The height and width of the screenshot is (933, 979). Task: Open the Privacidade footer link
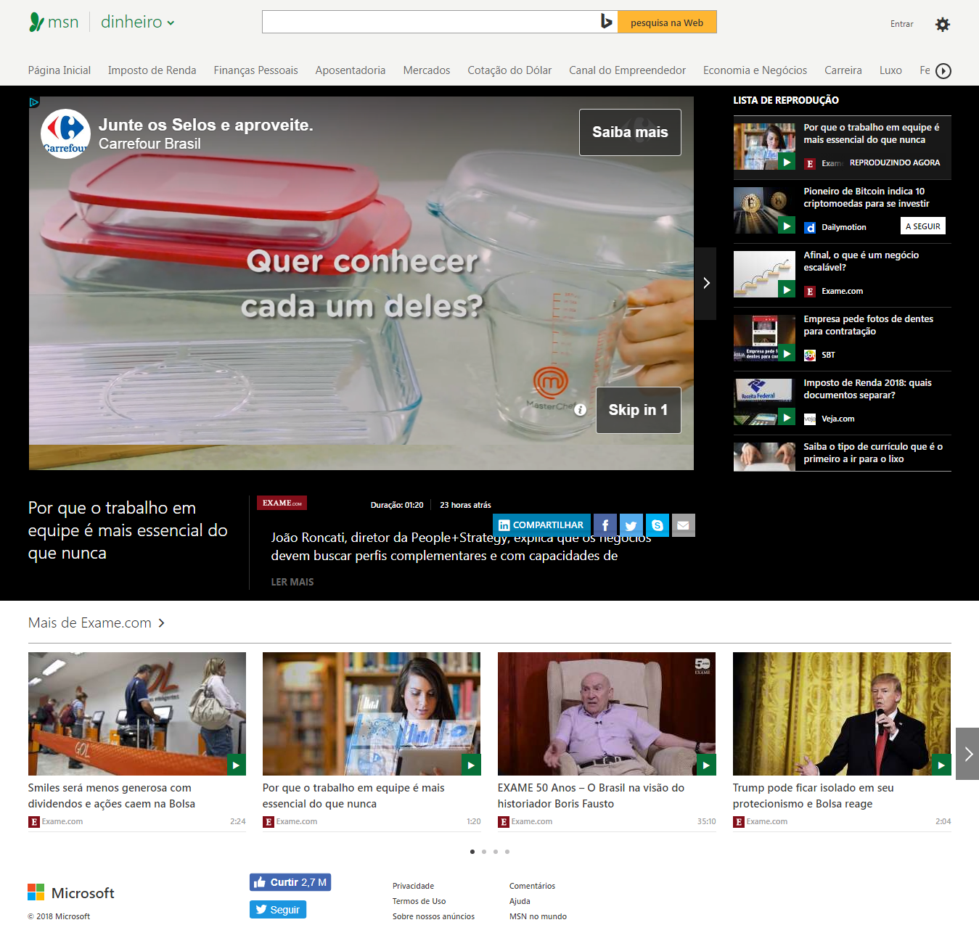[x=413, y=886]
